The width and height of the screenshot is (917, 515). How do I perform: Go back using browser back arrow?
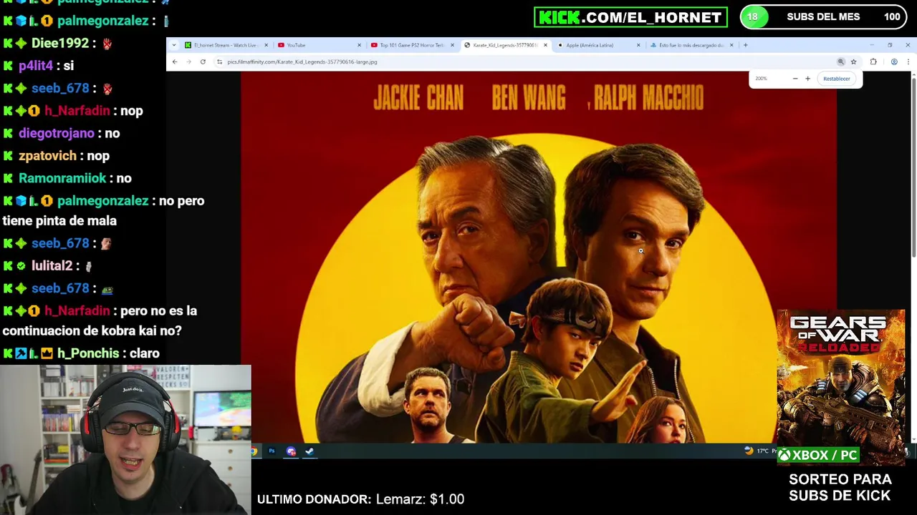175,62
